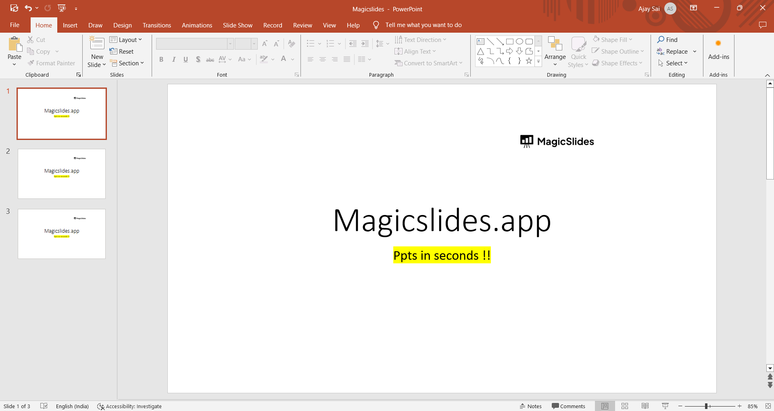Start Slide Show from status bar icon
Screen dimensions: 774x411
click(665, 406)
